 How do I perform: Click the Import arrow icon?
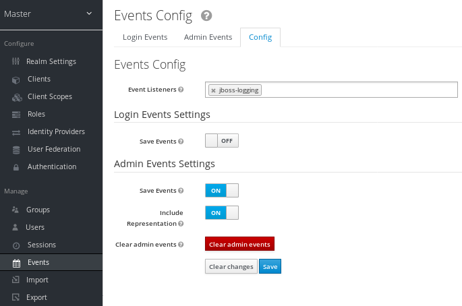click(x=16, y=280)
